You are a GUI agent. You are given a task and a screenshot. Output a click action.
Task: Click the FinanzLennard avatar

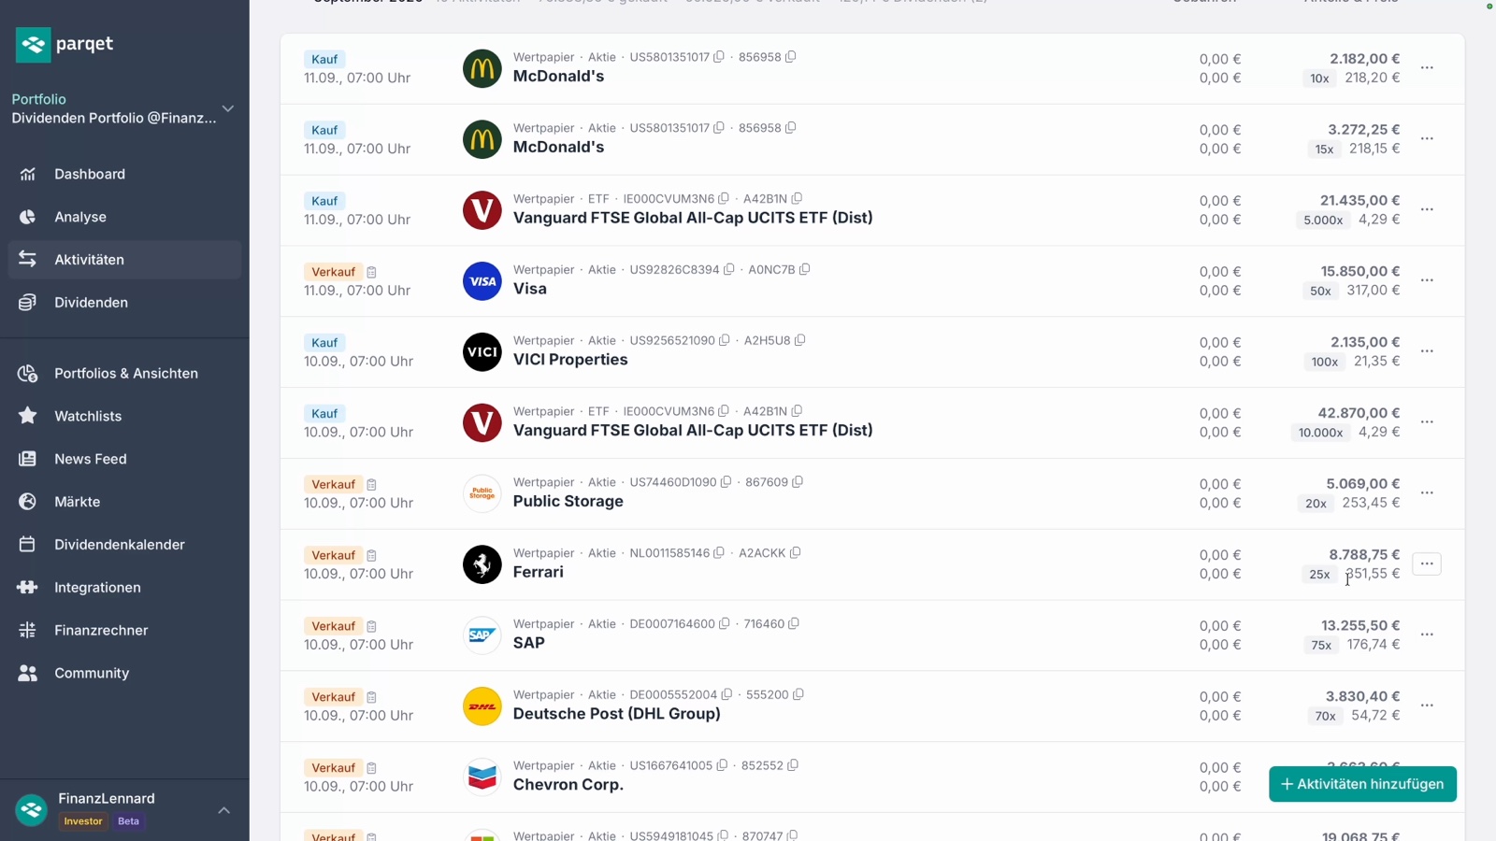click(x=32, y=810)
